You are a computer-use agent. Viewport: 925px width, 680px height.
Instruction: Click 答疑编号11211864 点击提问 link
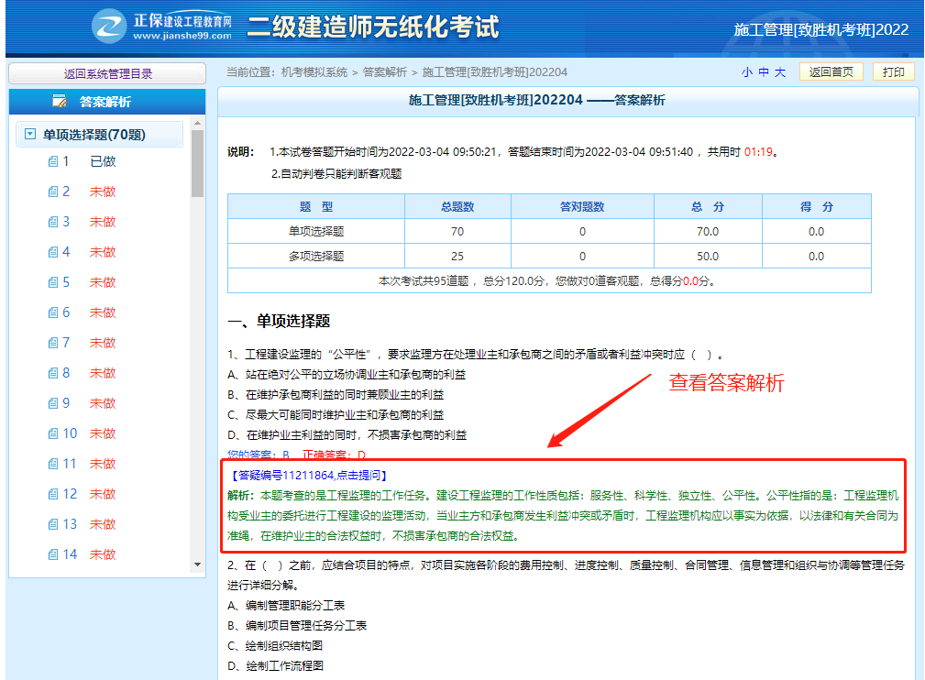(311, 475)
